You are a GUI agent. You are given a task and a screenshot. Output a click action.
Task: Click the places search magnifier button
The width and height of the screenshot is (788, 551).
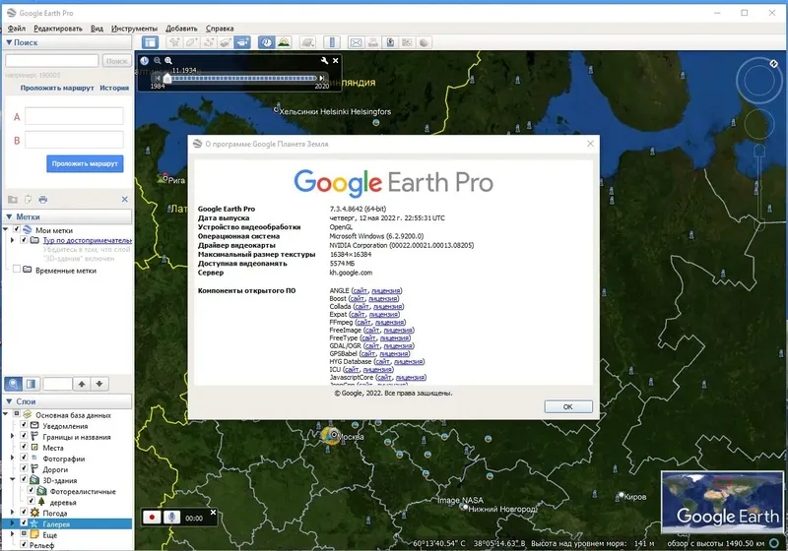[13, 384]
